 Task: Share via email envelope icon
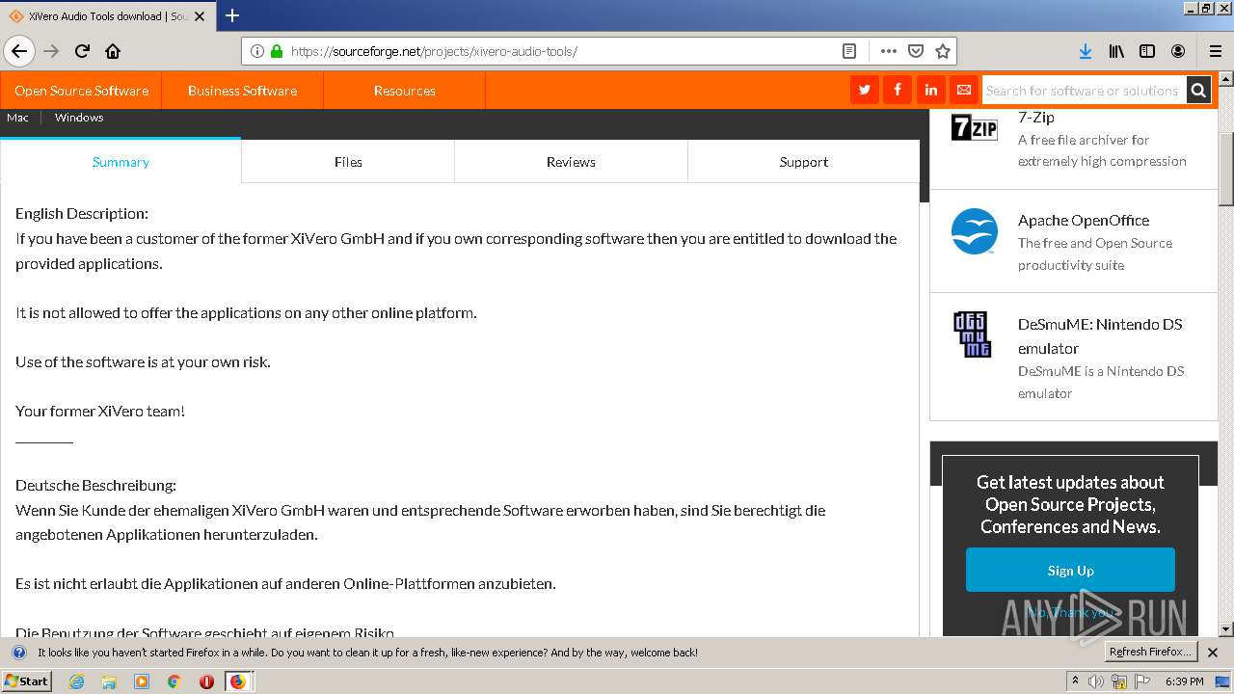point(963,90)
